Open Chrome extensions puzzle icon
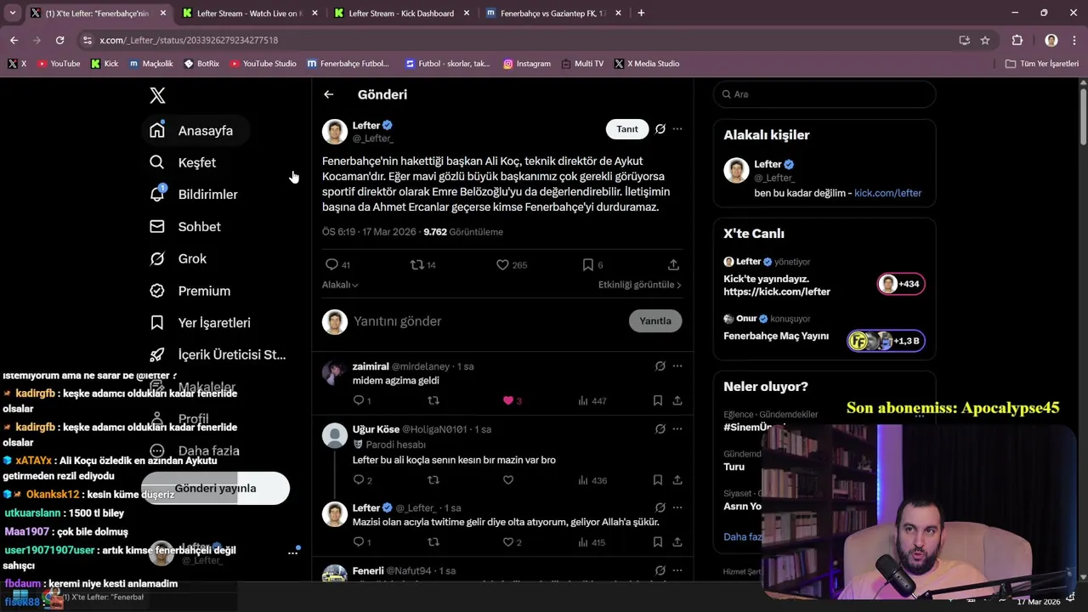 [1017, 40]
